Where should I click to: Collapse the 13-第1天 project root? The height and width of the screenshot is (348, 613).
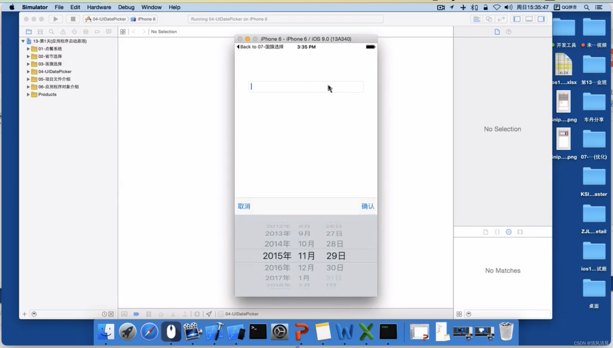tap(23, 41)
